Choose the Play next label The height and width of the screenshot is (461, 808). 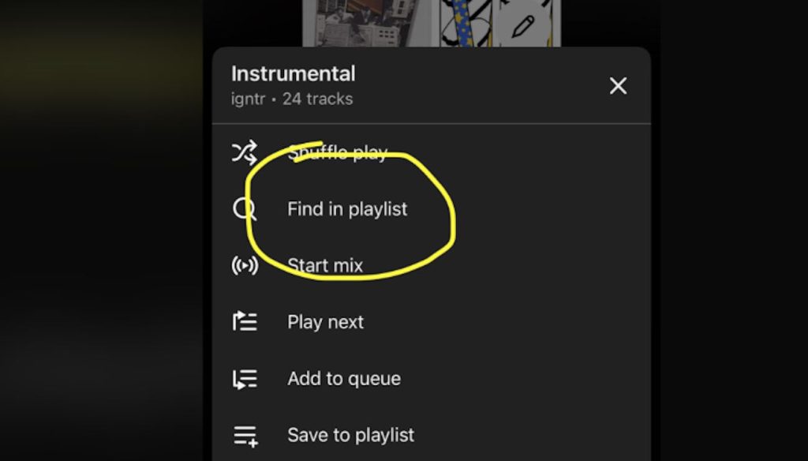325,322
